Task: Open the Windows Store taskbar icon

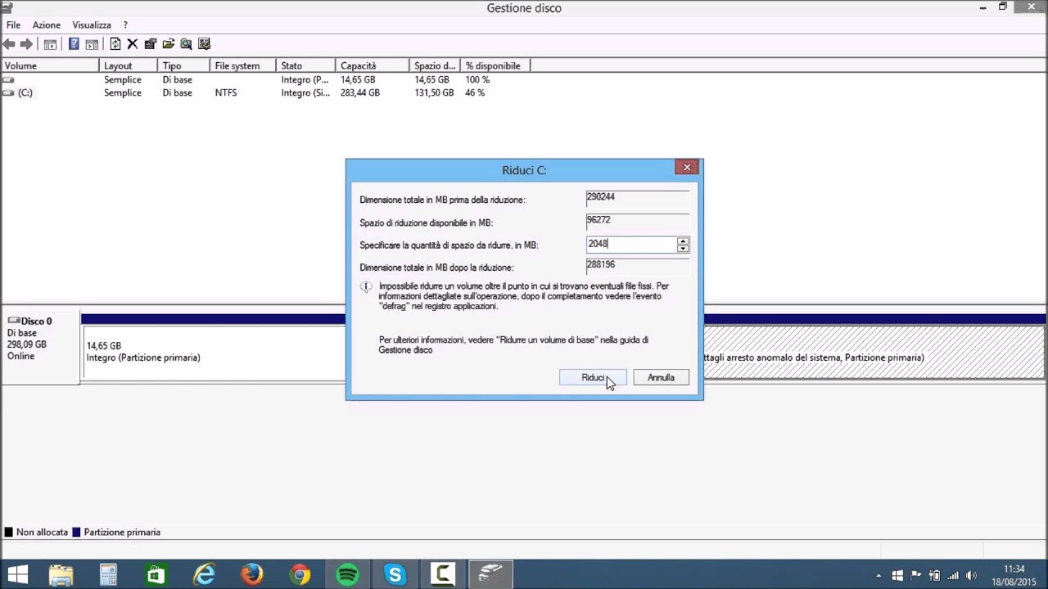Action: [x=156, y=575]
